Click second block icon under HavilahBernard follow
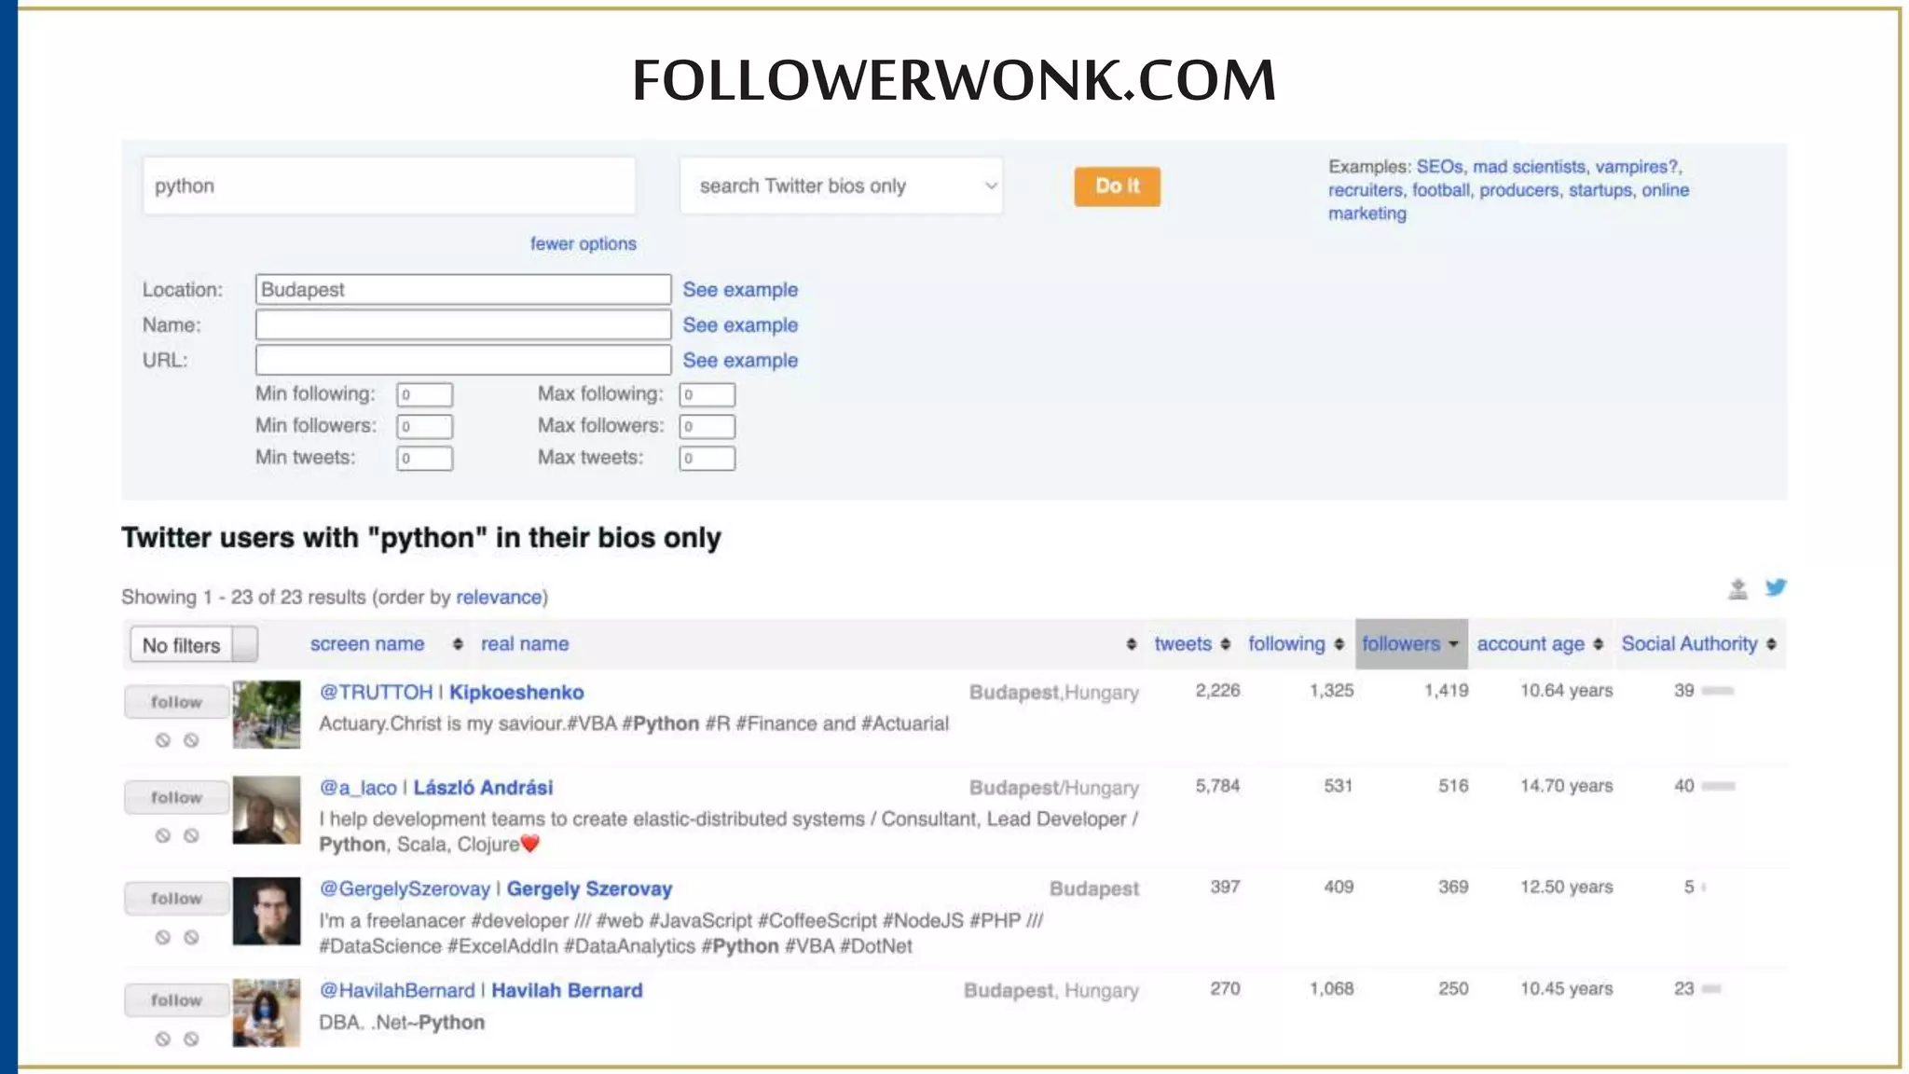 pos(191,1039)
